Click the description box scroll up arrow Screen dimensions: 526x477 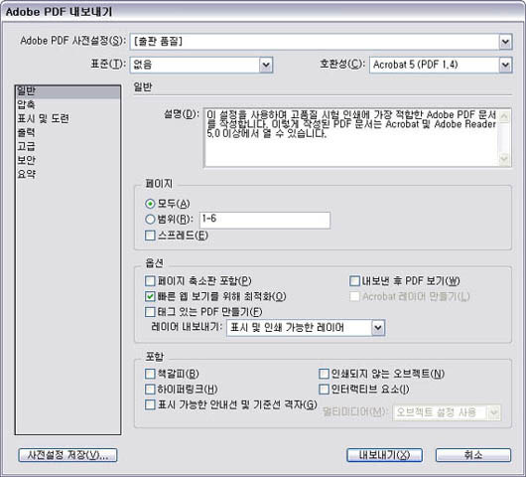pos(504,116)
